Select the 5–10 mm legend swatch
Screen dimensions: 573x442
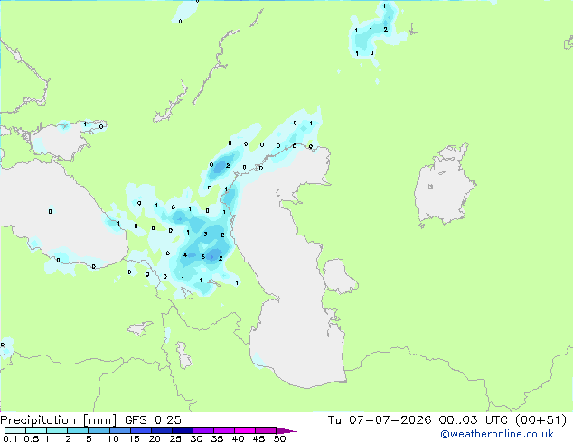(x=99, y=430)
